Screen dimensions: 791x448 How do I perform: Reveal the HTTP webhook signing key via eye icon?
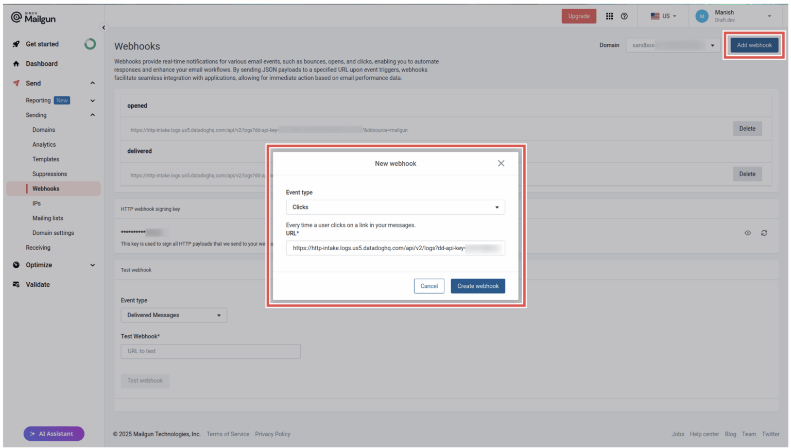pyautogui.click(x=747, y=233)
